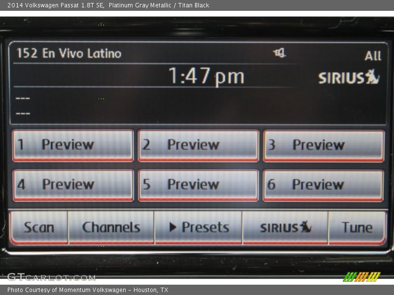Open the Channels list
The image size is (394, 295).
click(111, 227)
